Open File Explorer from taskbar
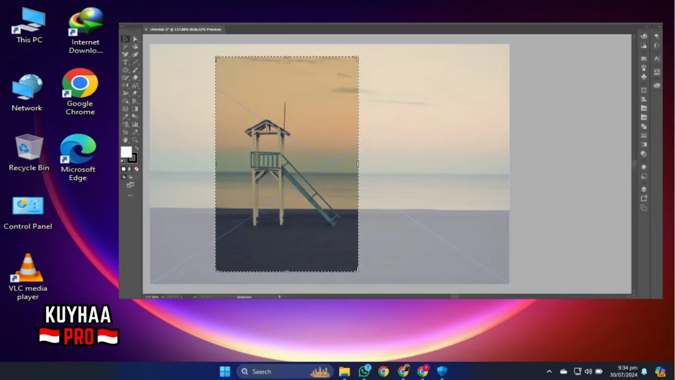The image size is (675, 380). click(x=344, y=372)
